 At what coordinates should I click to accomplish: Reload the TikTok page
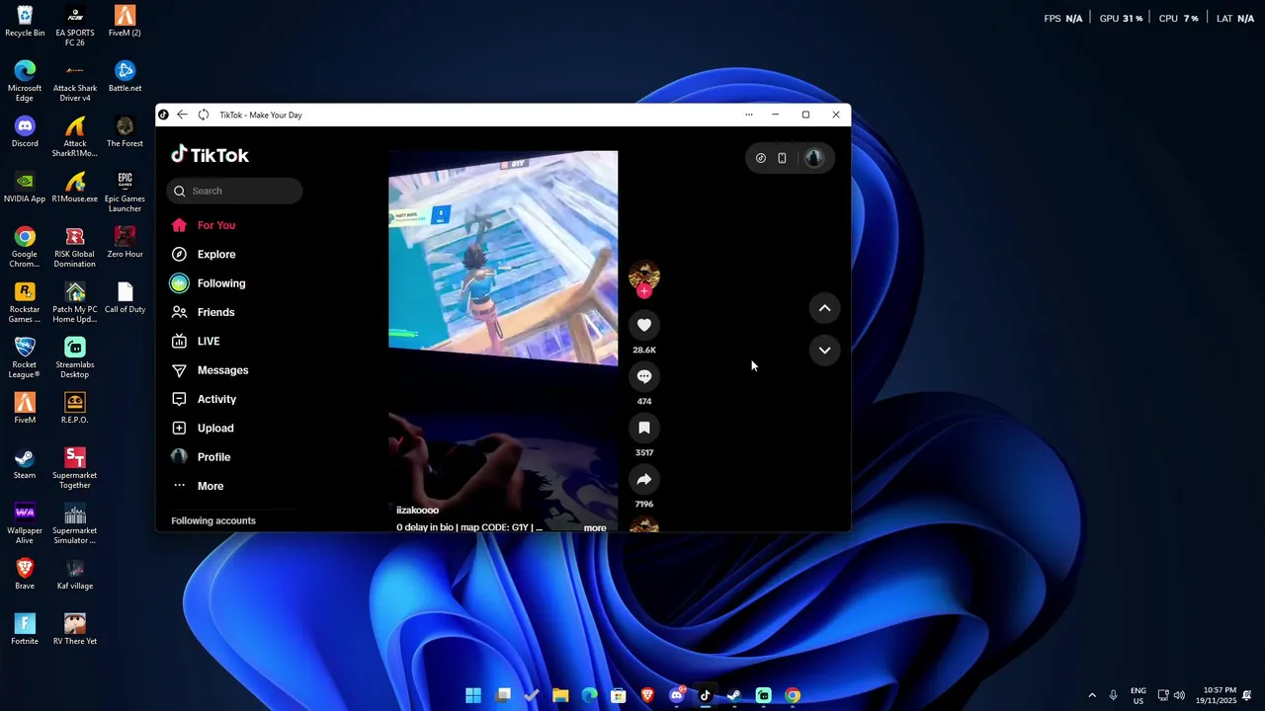pos(204,115)
